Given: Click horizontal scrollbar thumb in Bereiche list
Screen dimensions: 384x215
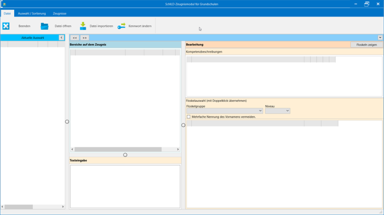Looking at the screenshot, I should point(118,149).
